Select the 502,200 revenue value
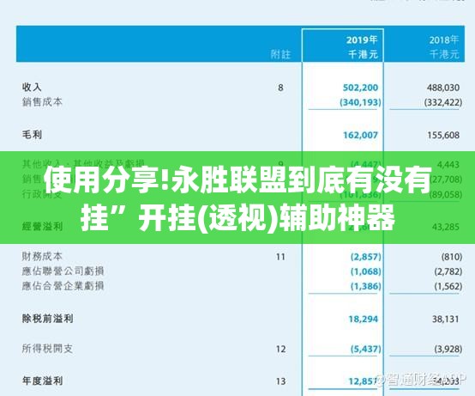The image size is (475, 396). 360,88
